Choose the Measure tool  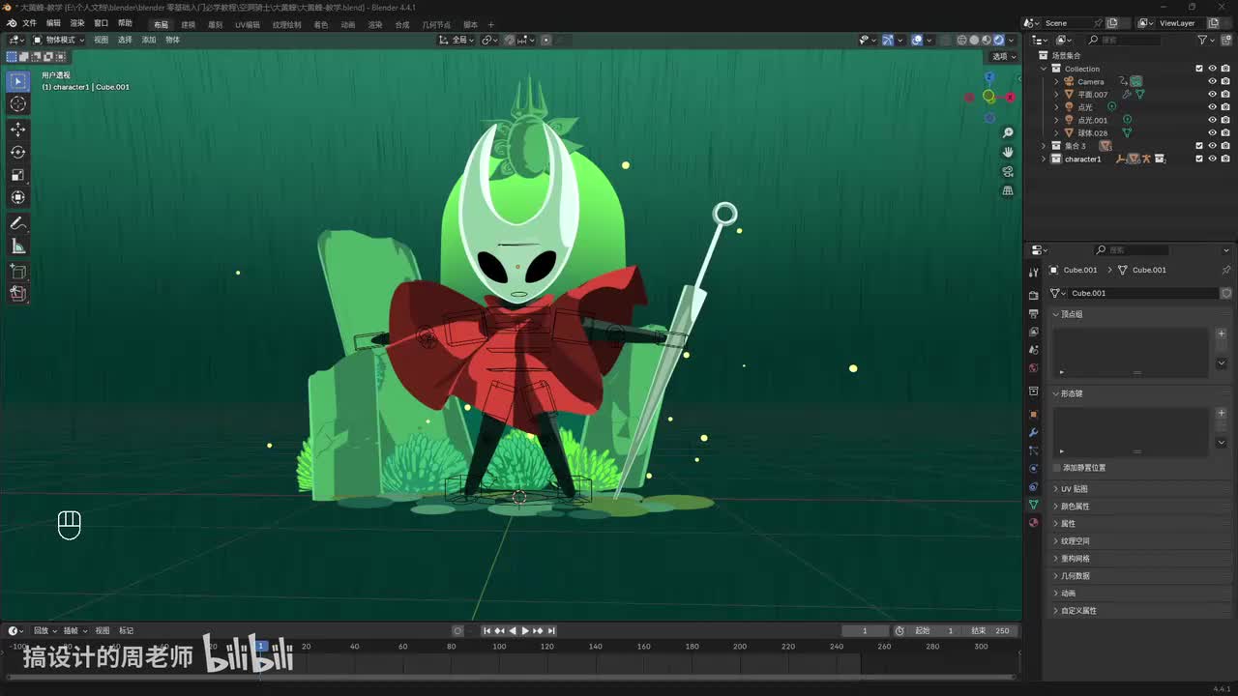point(18,246)
